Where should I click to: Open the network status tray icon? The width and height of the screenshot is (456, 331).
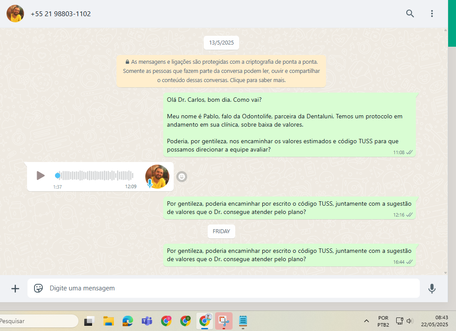[x=400, y=321]
